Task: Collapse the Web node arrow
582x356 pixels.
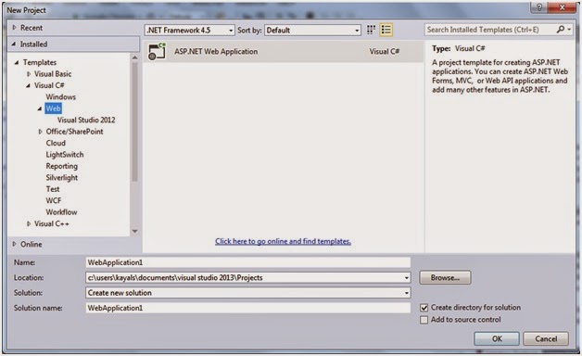Action: 39,108
